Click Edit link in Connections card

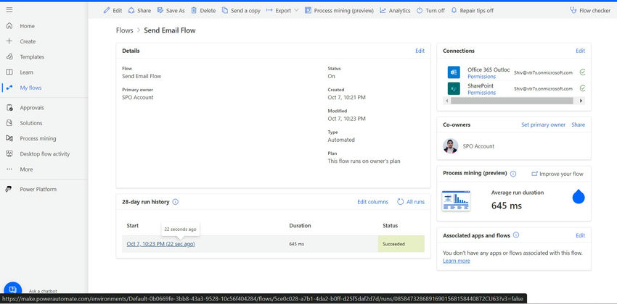tap(581, 51)
